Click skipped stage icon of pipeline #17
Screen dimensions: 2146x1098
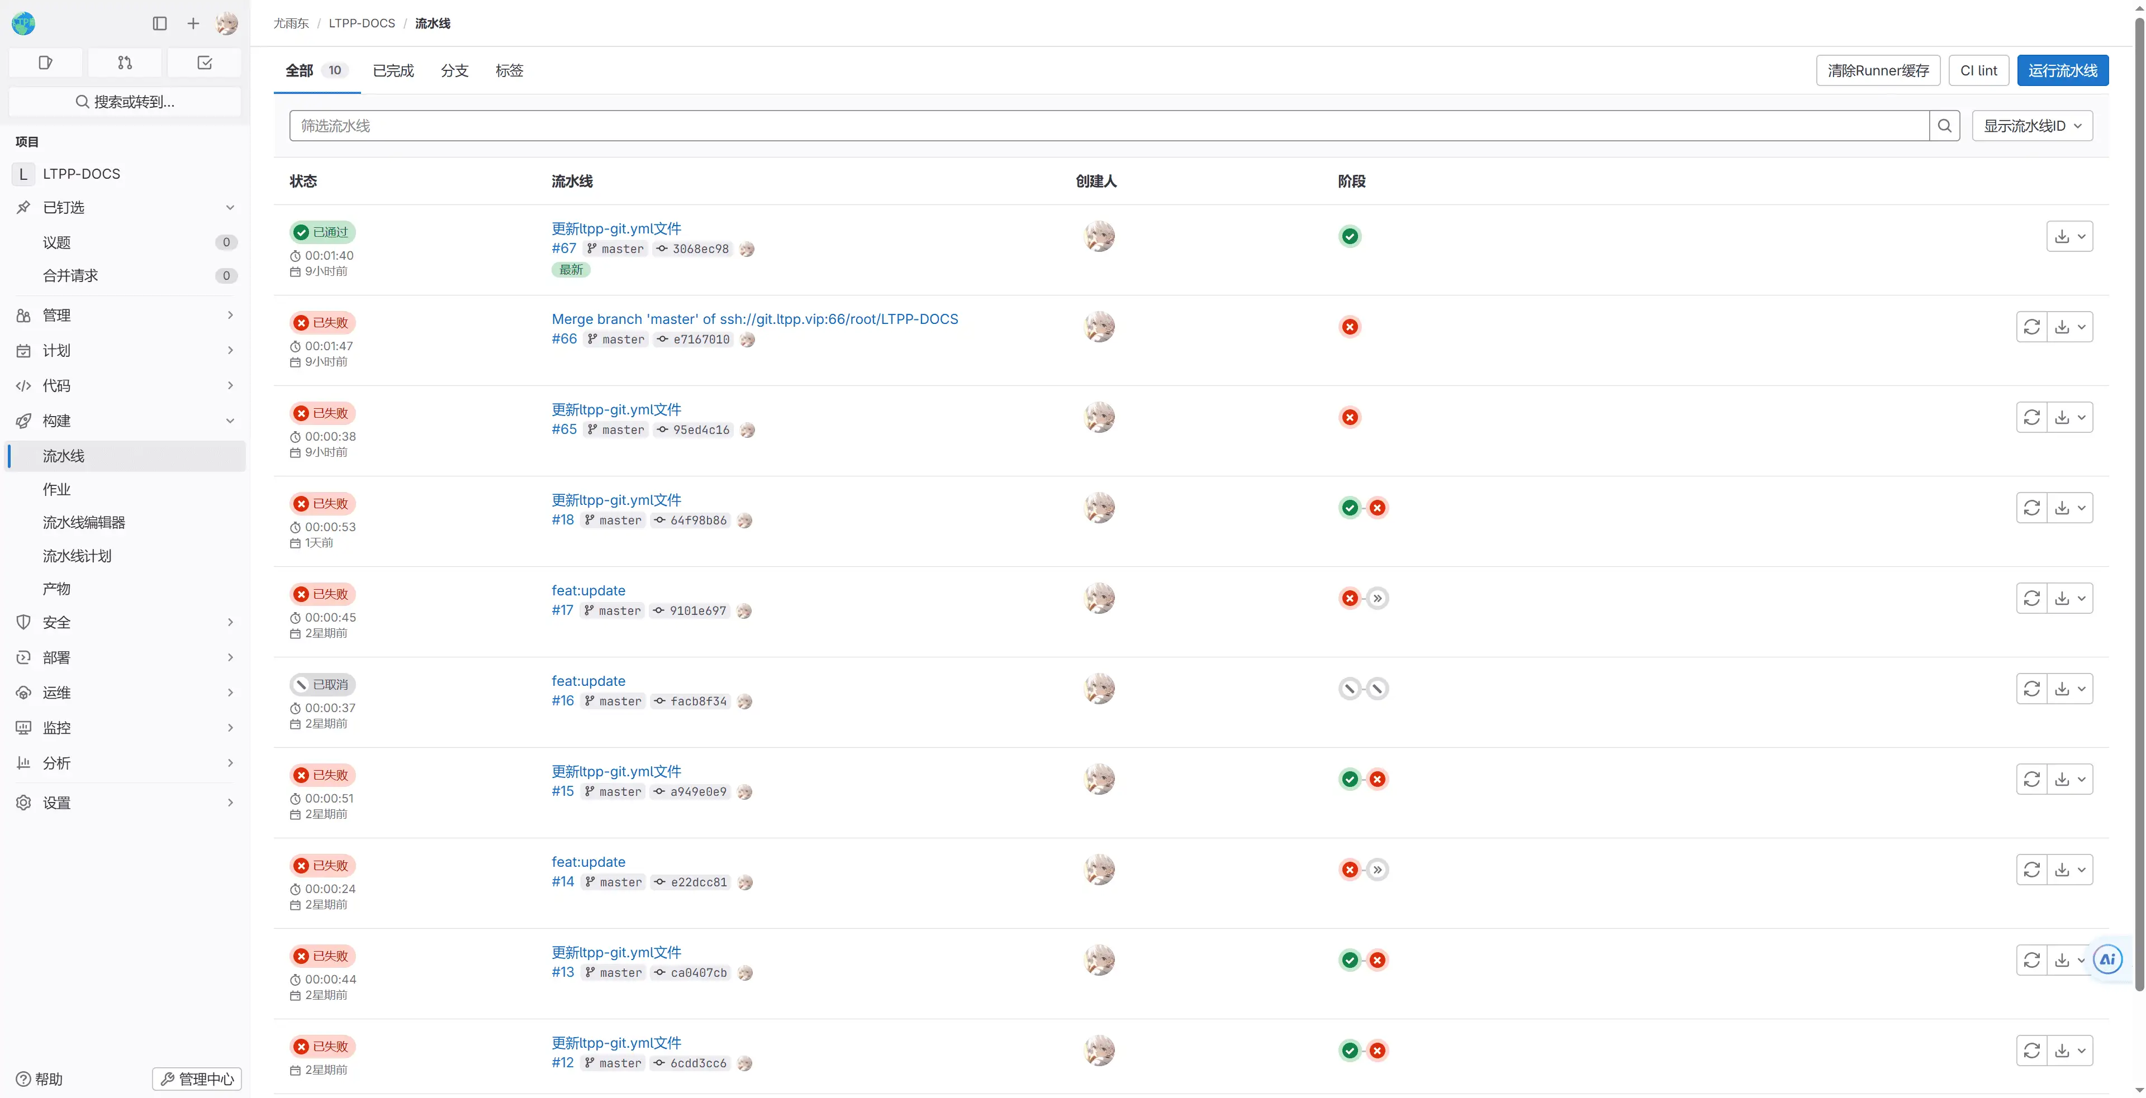click(1378, 599)
